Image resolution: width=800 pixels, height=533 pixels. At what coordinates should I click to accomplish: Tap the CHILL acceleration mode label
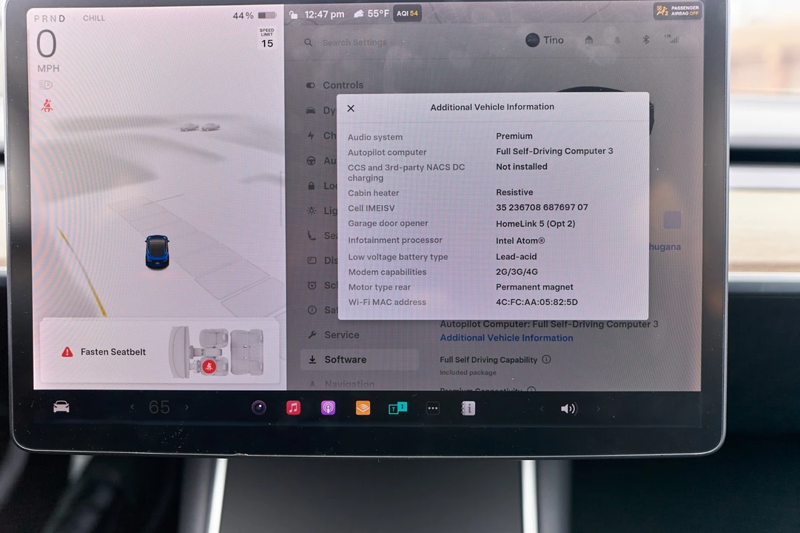(94, 18)
